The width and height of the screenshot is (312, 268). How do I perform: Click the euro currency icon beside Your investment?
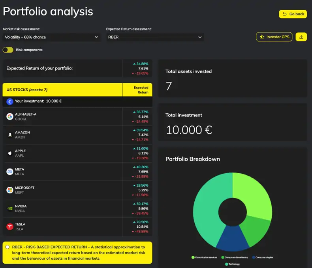click(10, 101)
